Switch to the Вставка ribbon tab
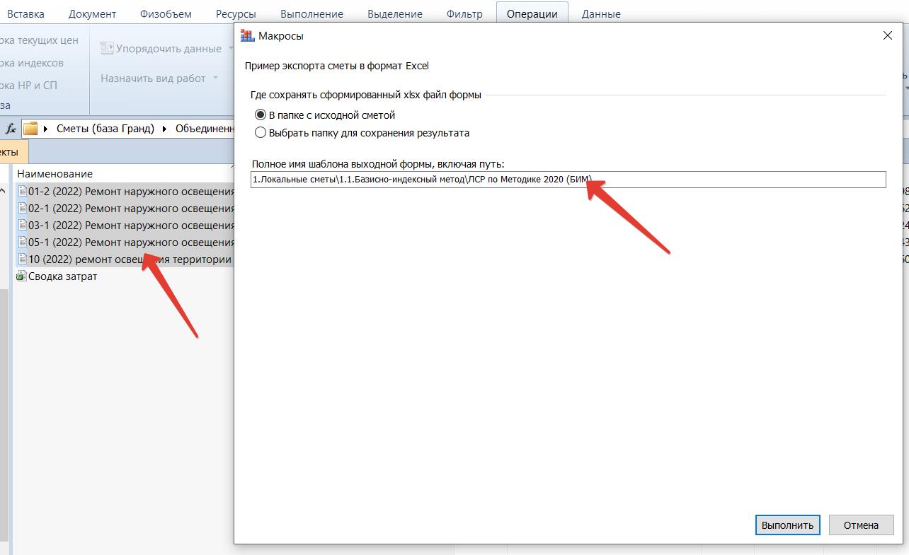909x555 pixels. tap(25, 13)
